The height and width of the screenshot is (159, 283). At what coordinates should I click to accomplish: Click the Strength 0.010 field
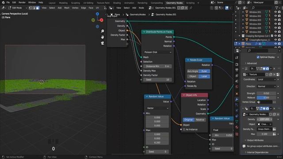coord(266,93)
